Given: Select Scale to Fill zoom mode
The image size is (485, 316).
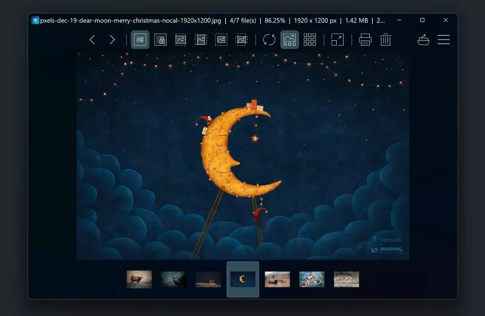Looking at the screenshot, I should point(241,40).
